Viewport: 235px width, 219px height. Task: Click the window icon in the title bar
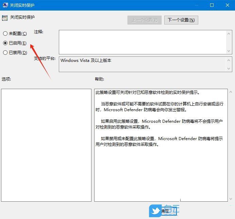[5, 5]
